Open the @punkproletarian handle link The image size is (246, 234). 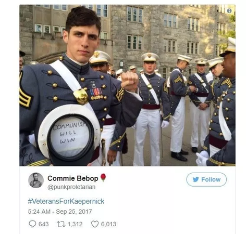pos(71,187)
